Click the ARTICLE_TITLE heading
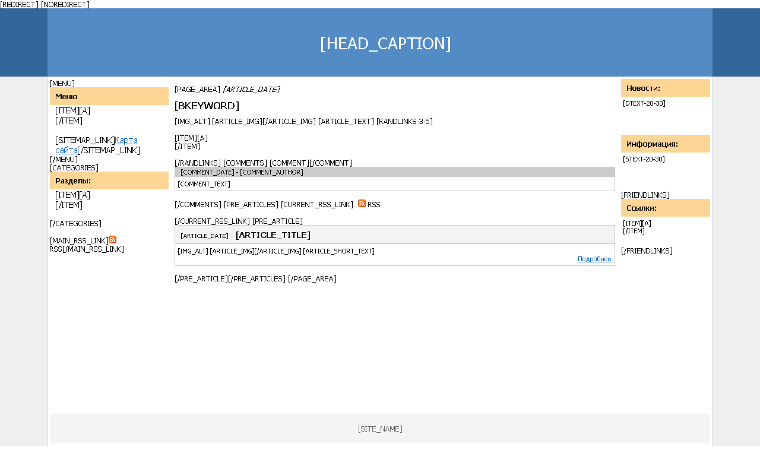The image size is (760, 463). click(273, 235)
